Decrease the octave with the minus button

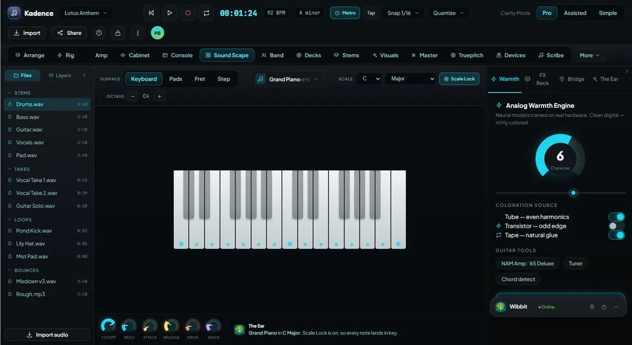coord(133,96)
